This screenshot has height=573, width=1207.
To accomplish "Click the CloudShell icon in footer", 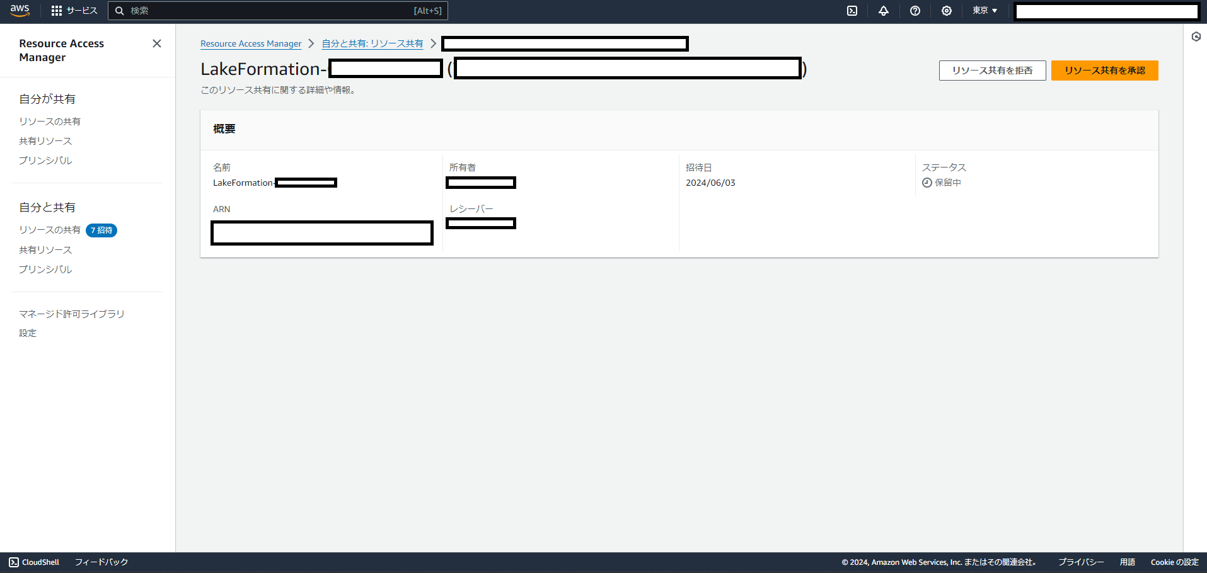I will 14,562.
